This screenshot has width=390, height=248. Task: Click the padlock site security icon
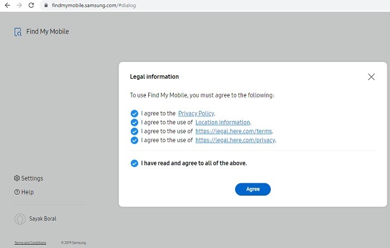pos(45,6)
